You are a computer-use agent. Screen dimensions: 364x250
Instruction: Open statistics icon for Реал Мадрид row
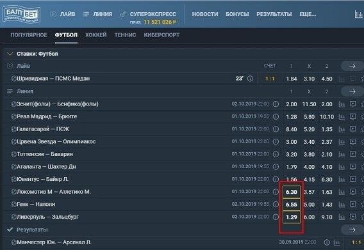(342, 116)
